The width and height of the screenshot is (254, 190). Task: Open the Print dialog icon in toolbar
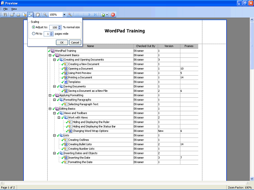click(x=12, y=15)
